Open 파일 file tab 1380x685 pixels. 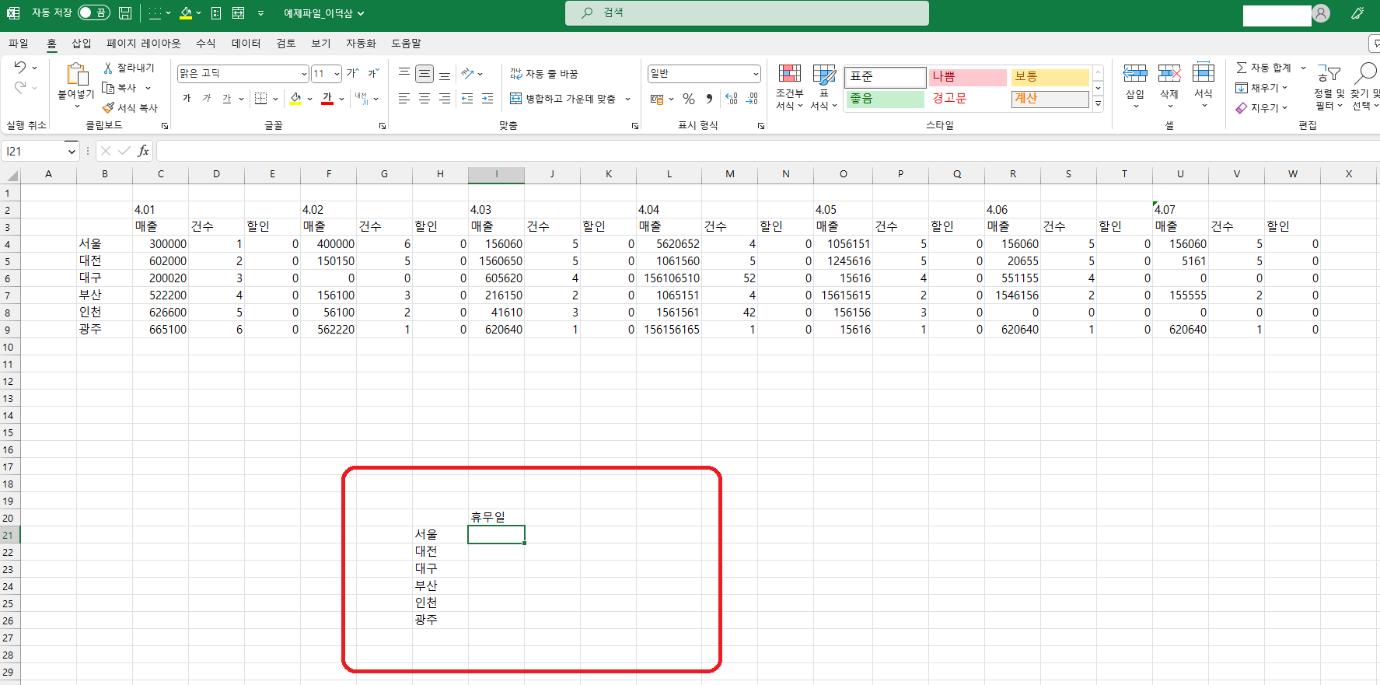click(19, 44)
